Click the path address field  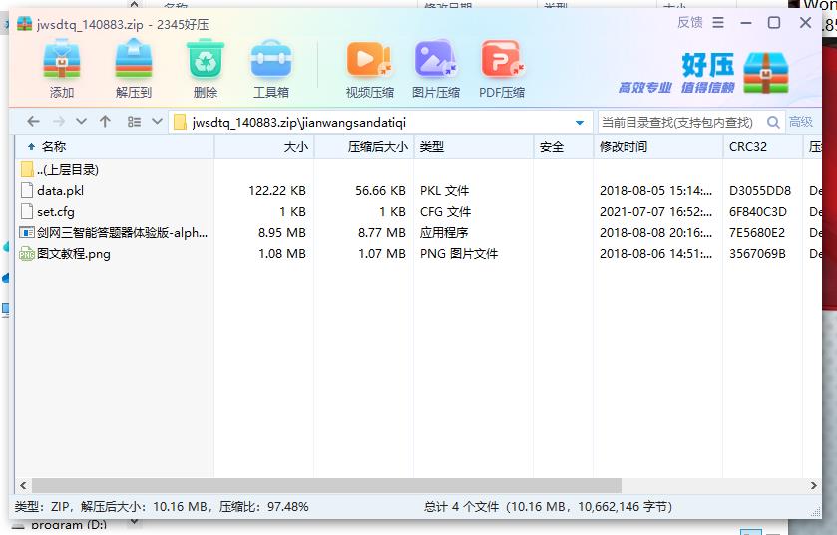click(x=381, y=122)
